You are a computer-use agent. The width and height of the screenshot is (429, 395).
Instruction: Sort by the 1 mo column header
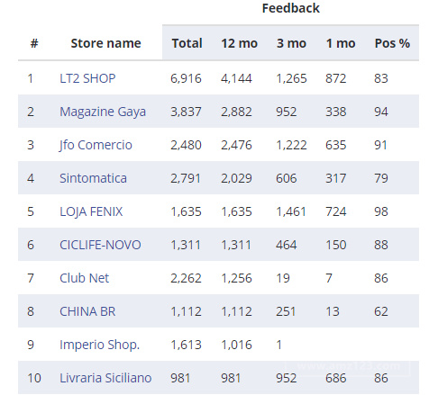point(341,43)
